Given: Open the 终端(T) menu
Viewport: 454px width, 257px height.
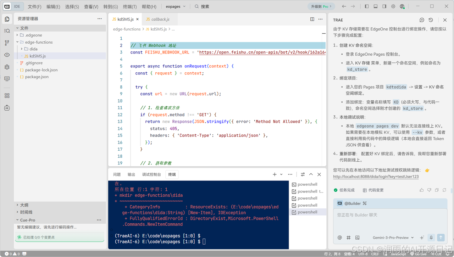Looking at the screenshot, I should pos(130,6).
